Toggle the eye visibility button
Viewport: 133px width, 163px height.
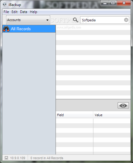(x=123, y=106)
